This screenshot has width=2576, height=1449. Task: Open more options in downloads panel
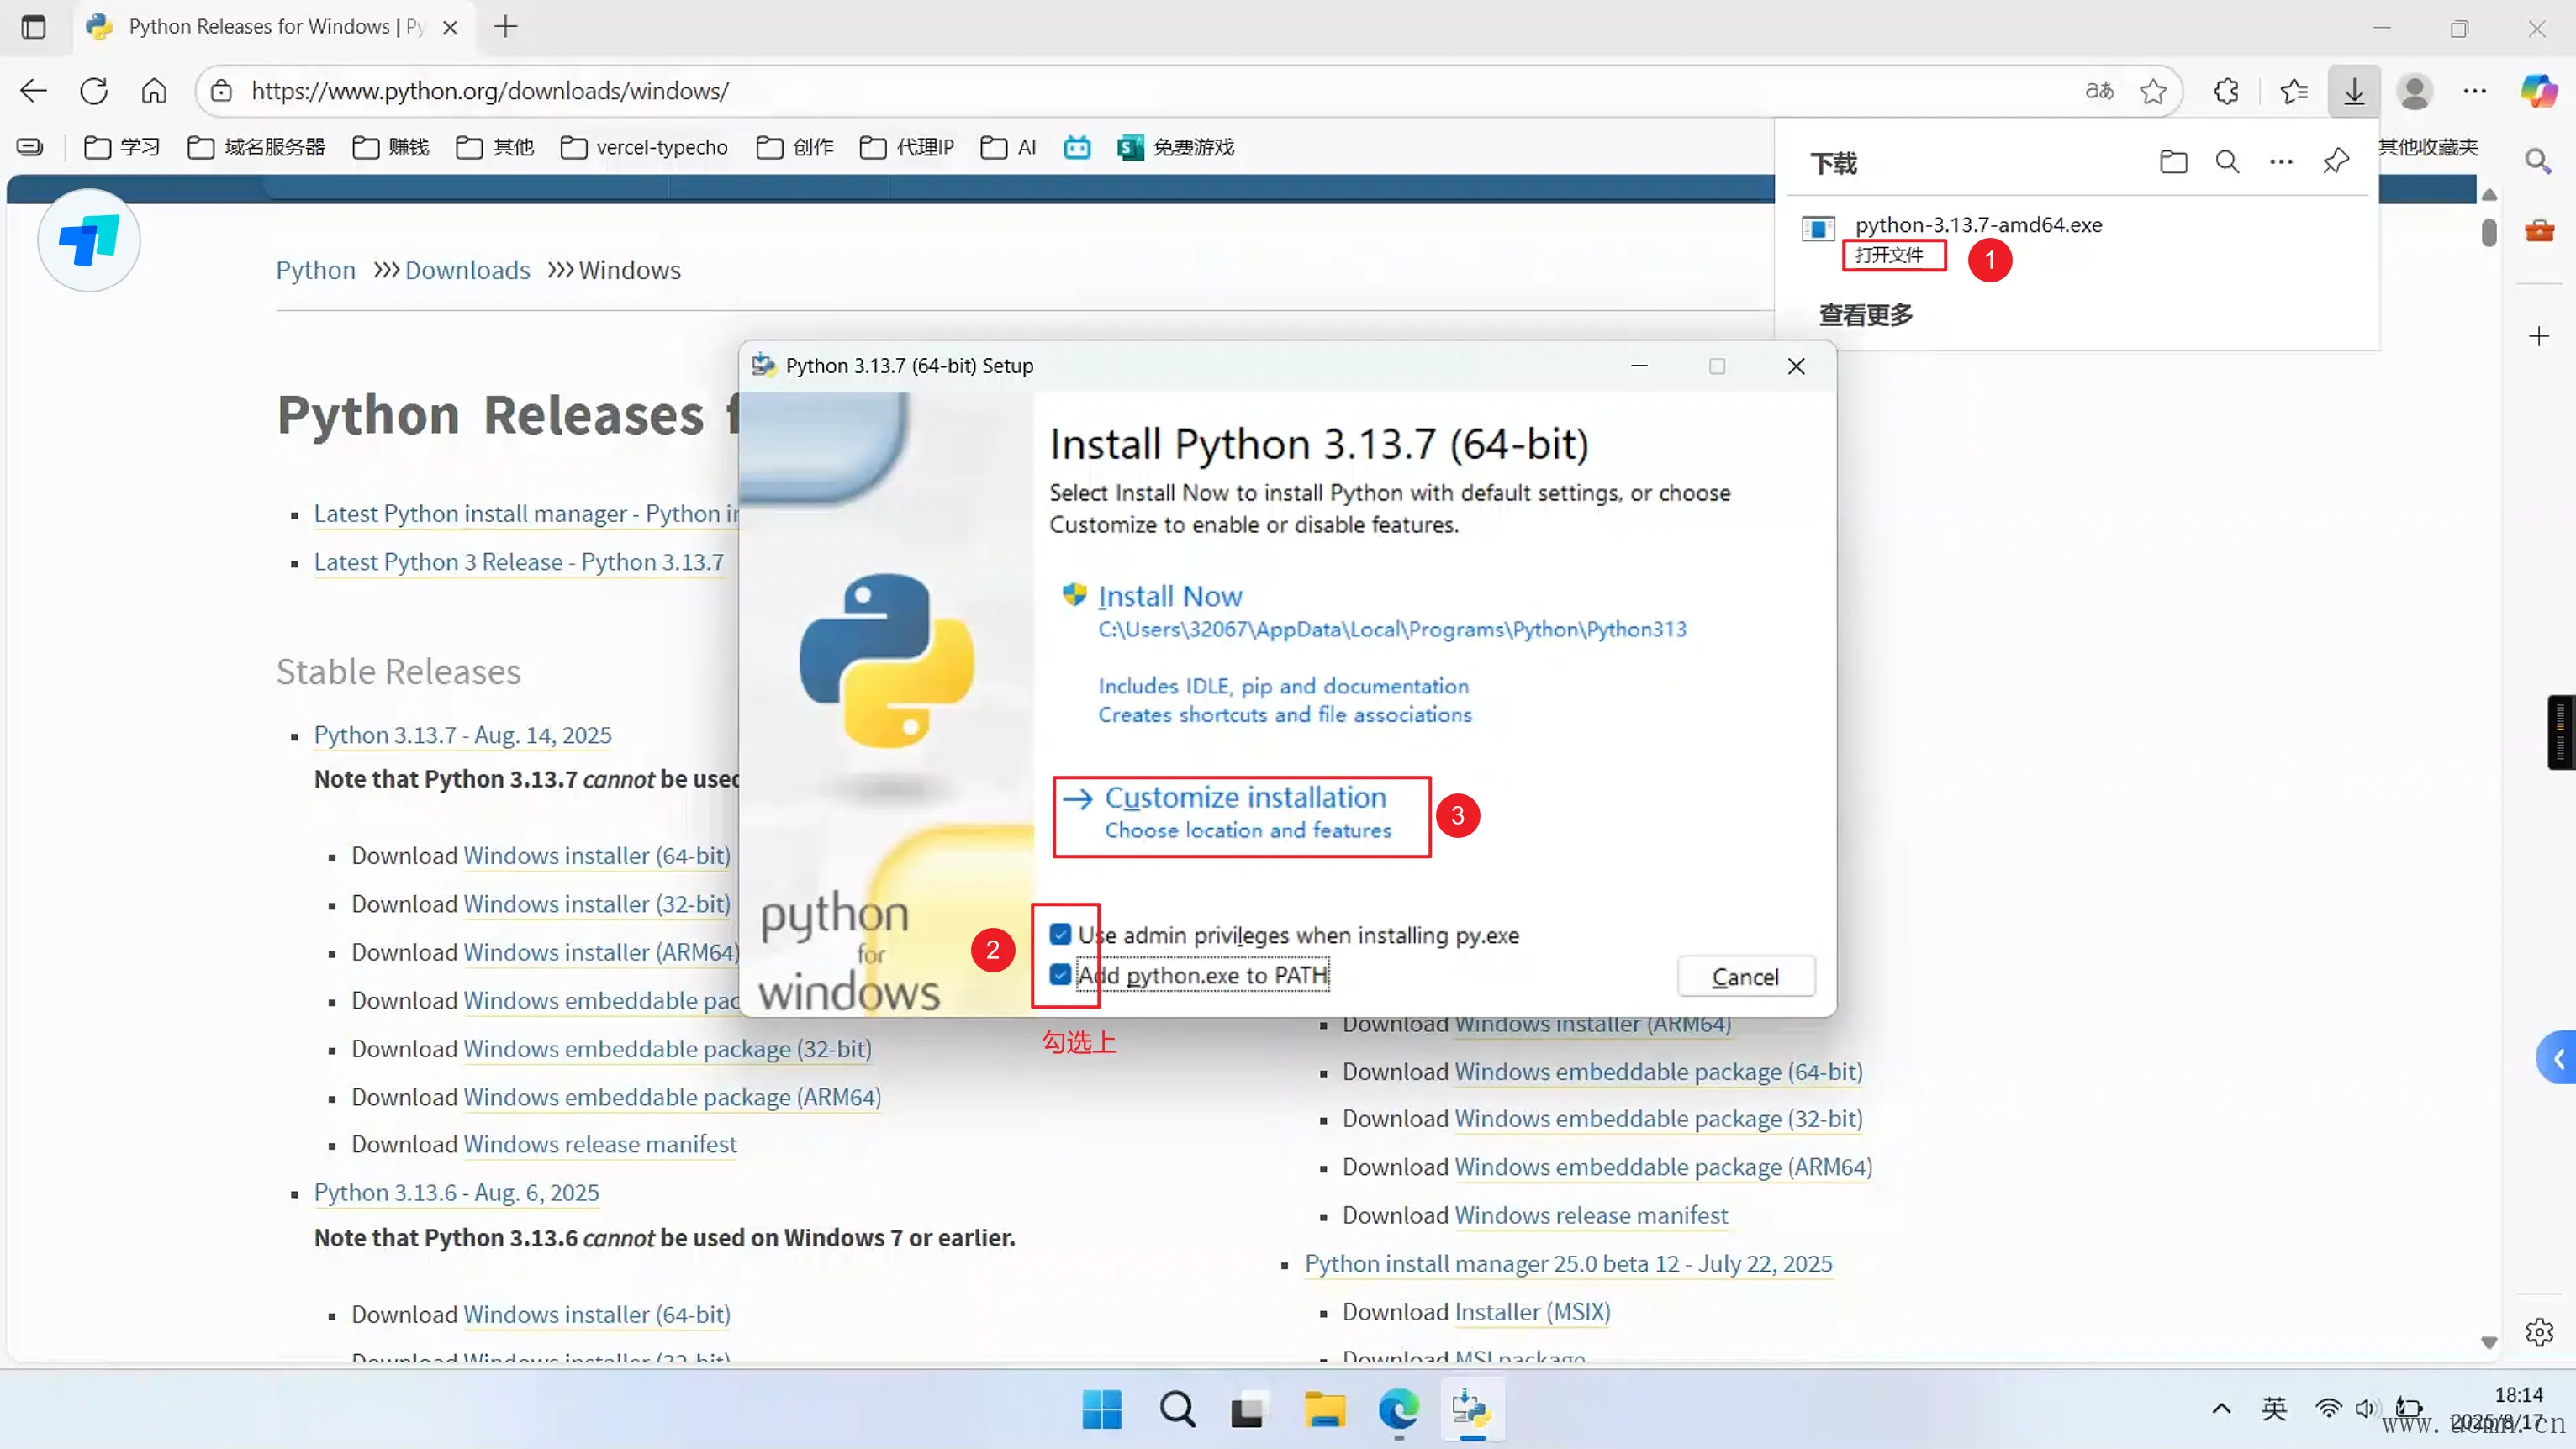click(x=2281, y=162)
